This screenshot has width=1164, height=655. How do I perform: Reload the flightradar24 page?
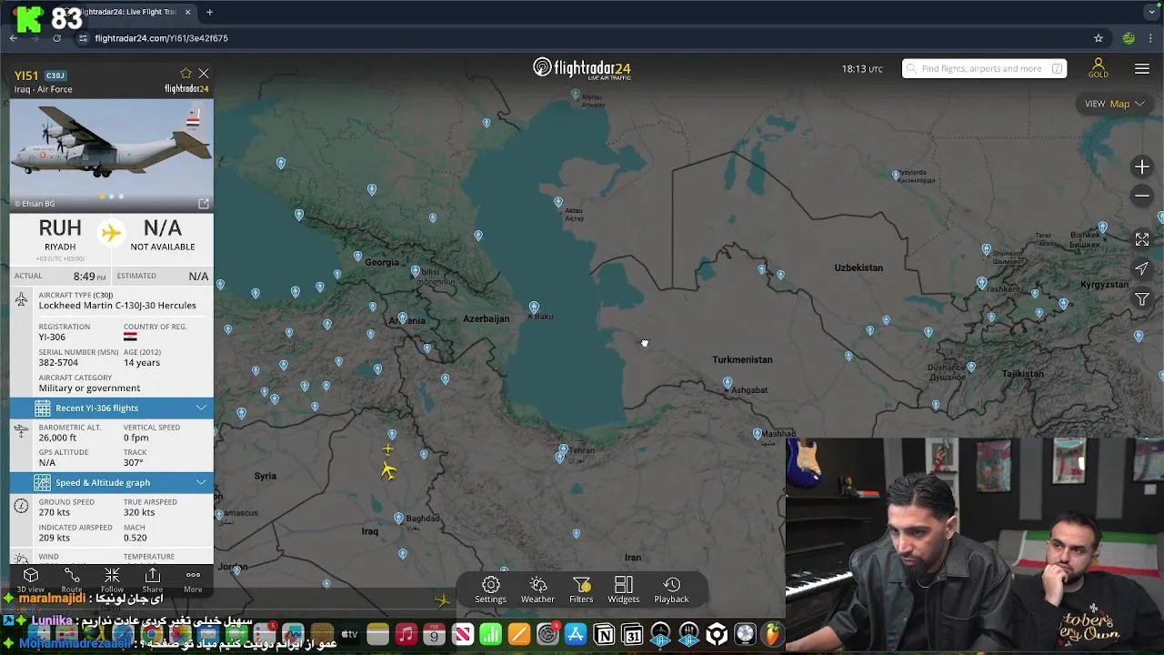click(56, 38)
